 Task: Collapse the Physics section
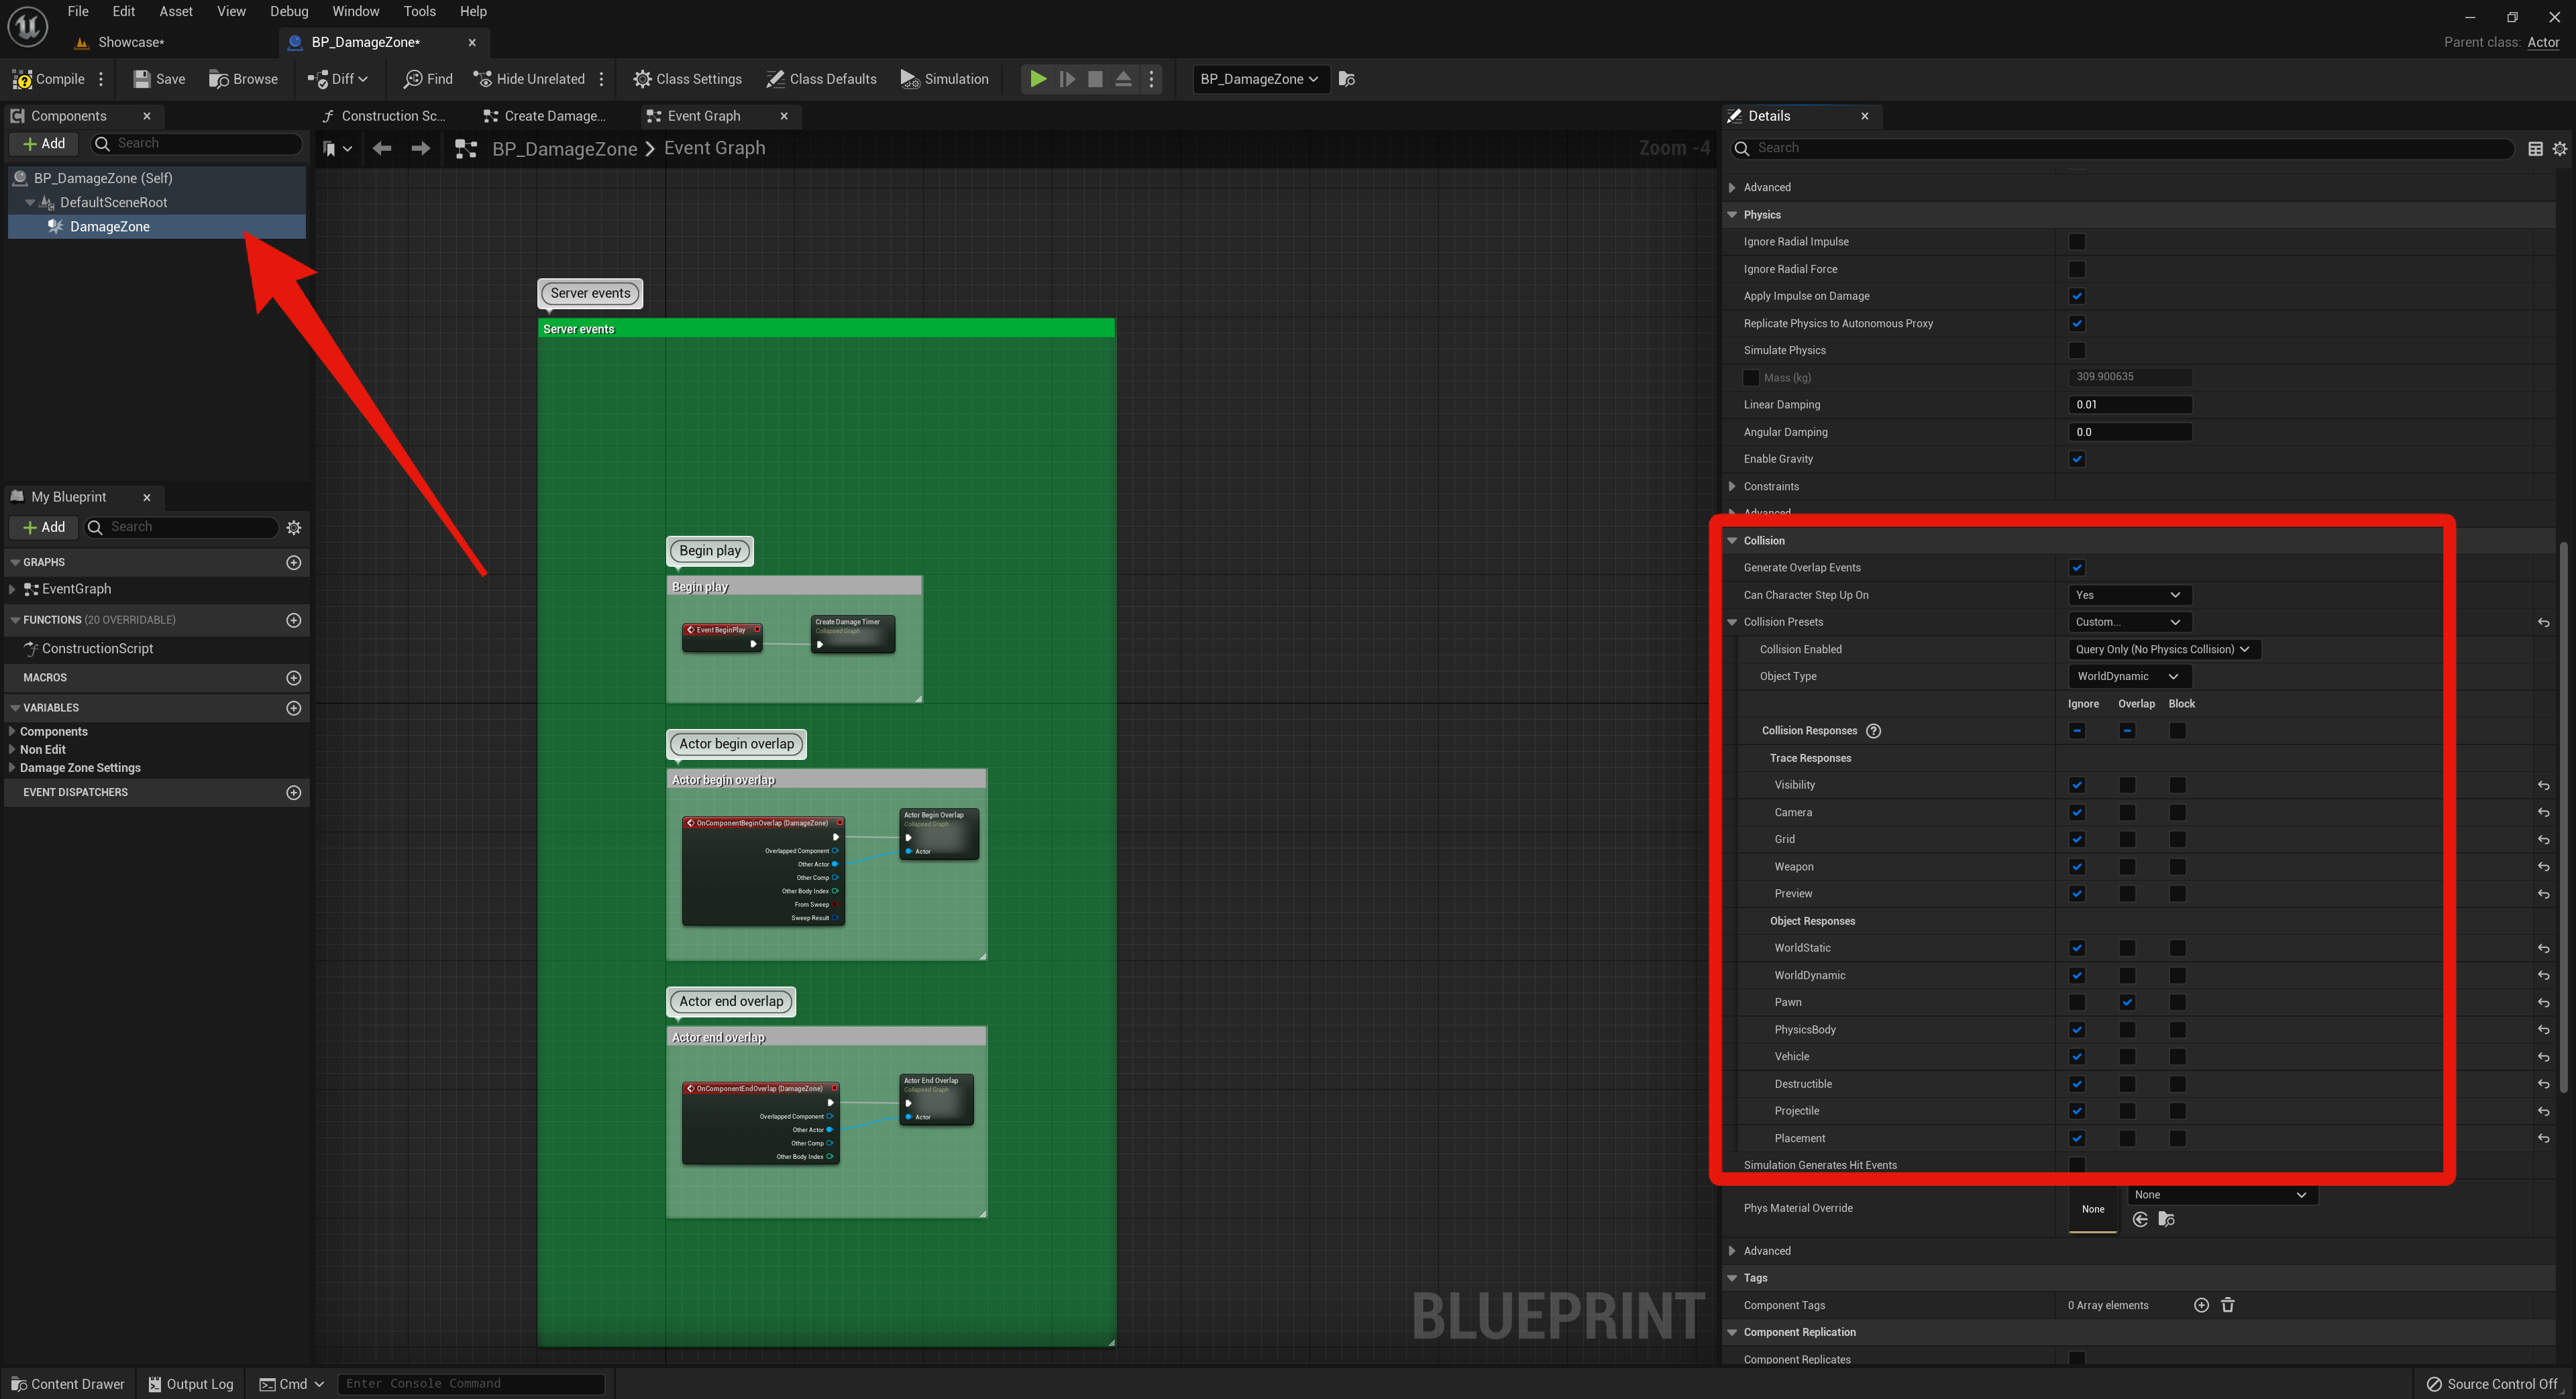[x=1732, y=215]
